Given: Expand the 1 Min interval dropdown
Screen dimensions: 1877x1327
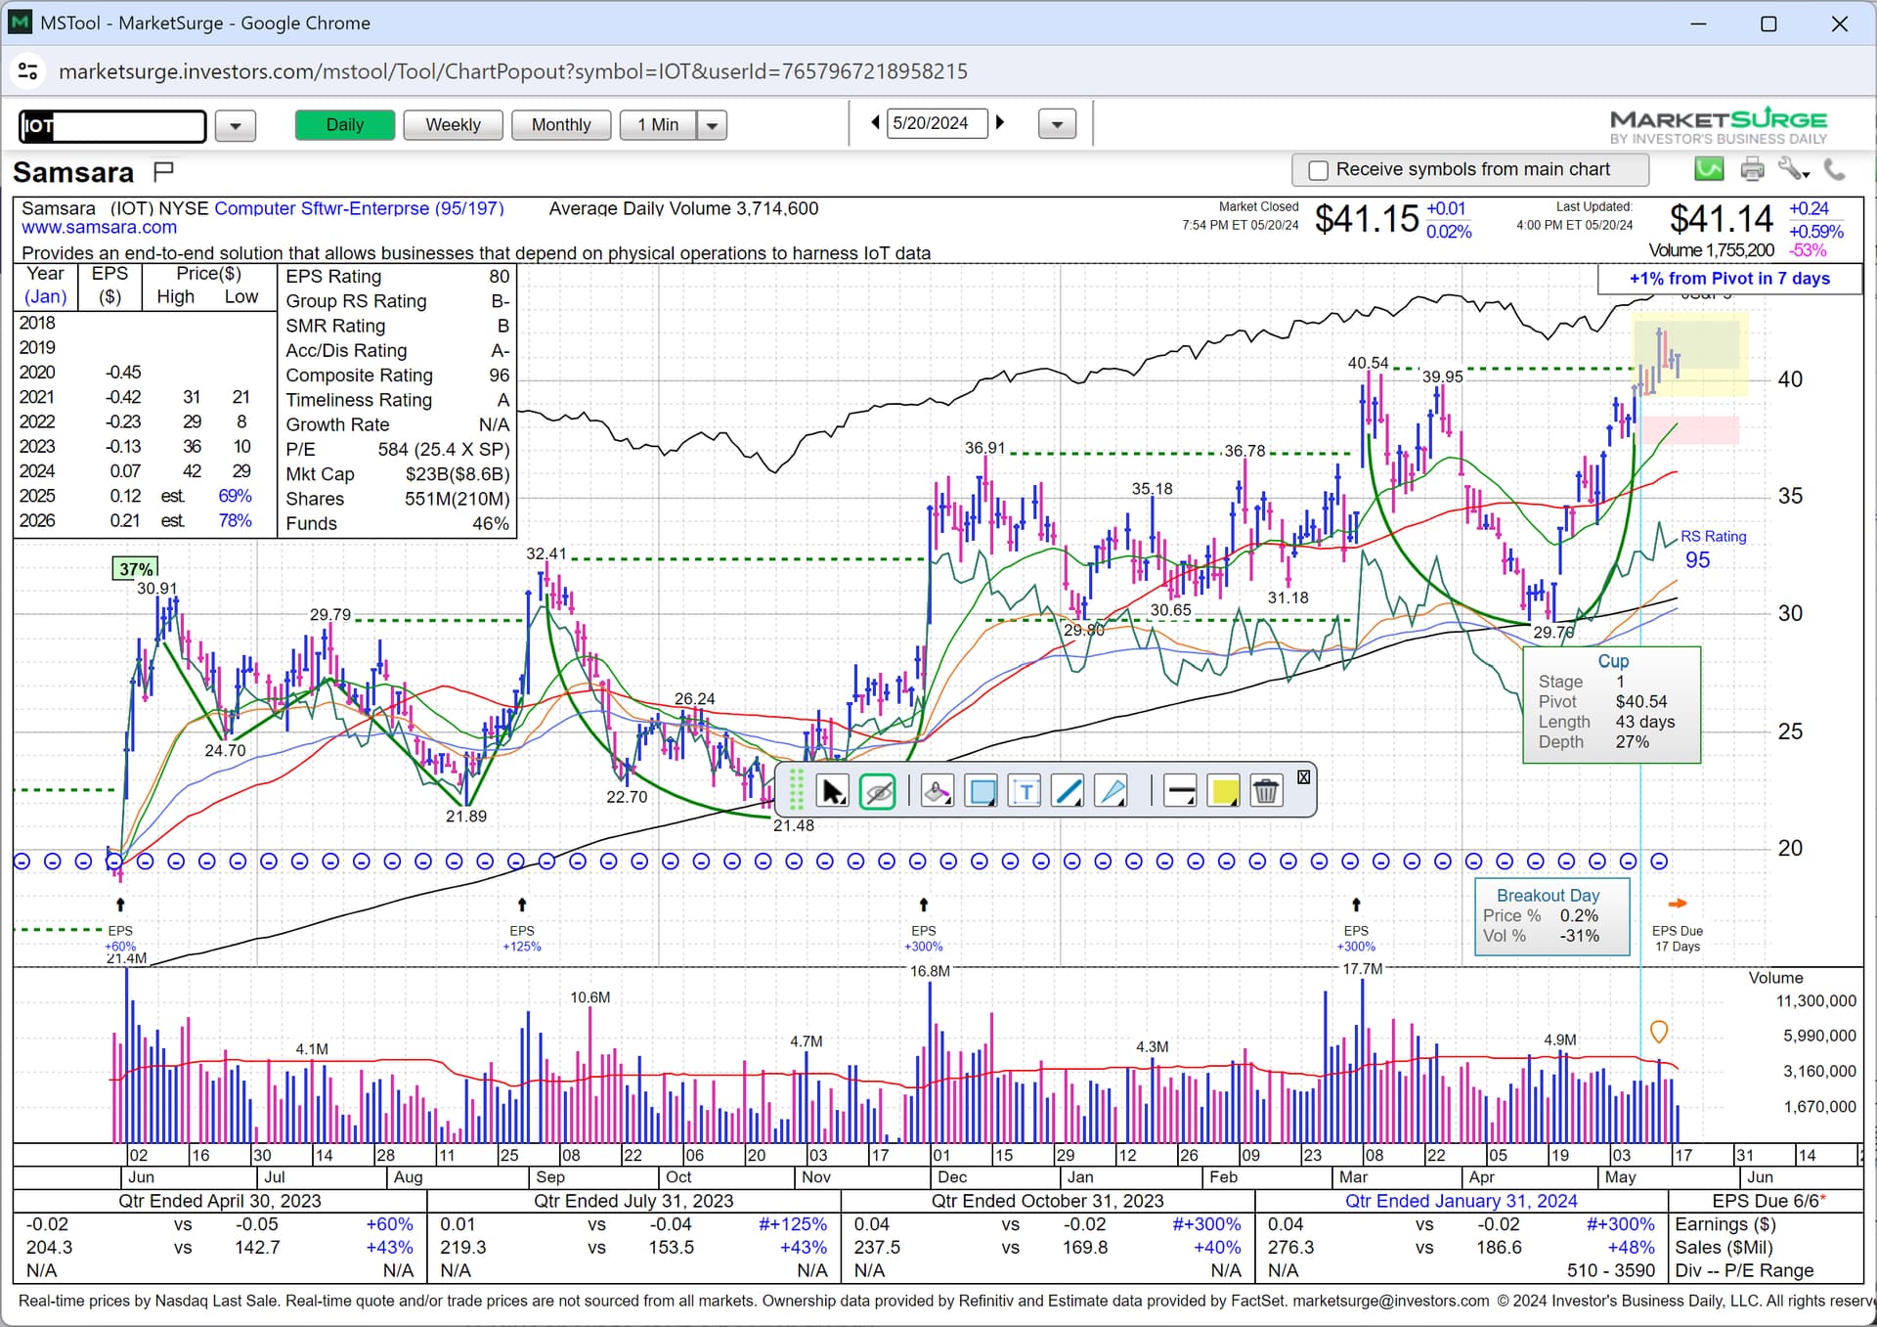Looking at the screenshot, I should tap(712, 125).
